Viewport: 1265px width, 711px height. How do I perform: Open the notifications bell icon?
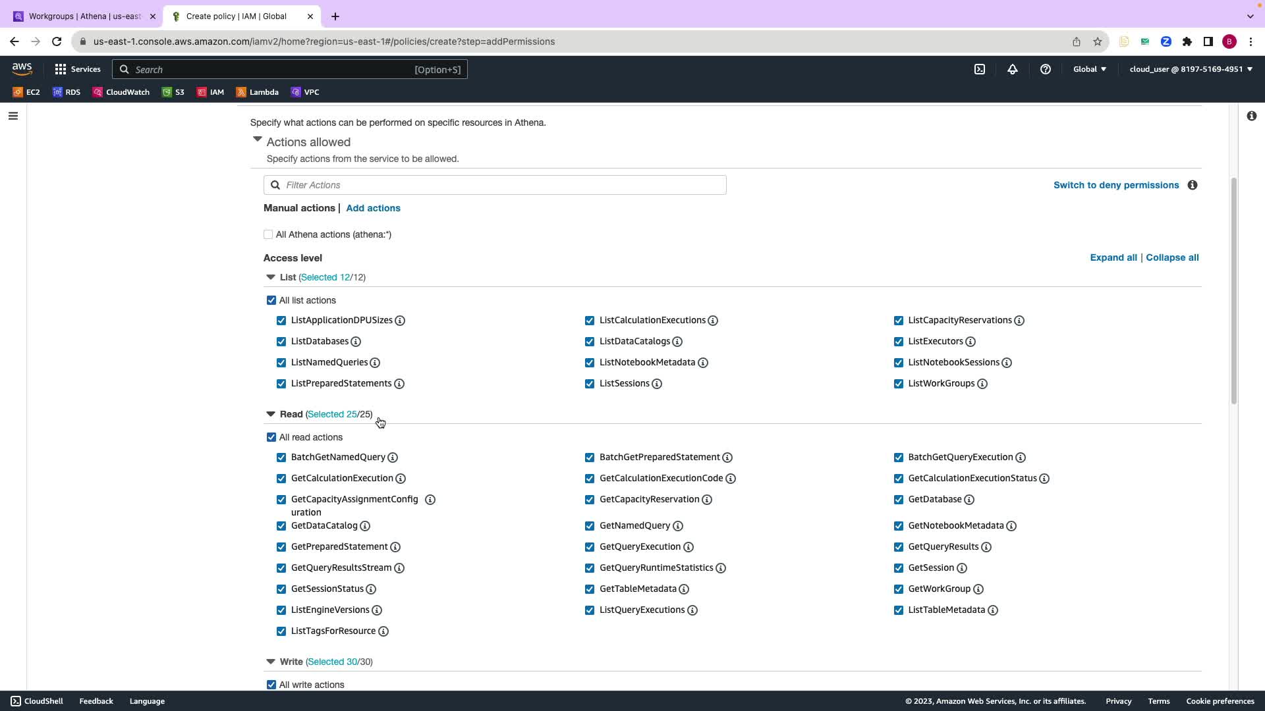pyautogui.click(x=1013, y=69)
